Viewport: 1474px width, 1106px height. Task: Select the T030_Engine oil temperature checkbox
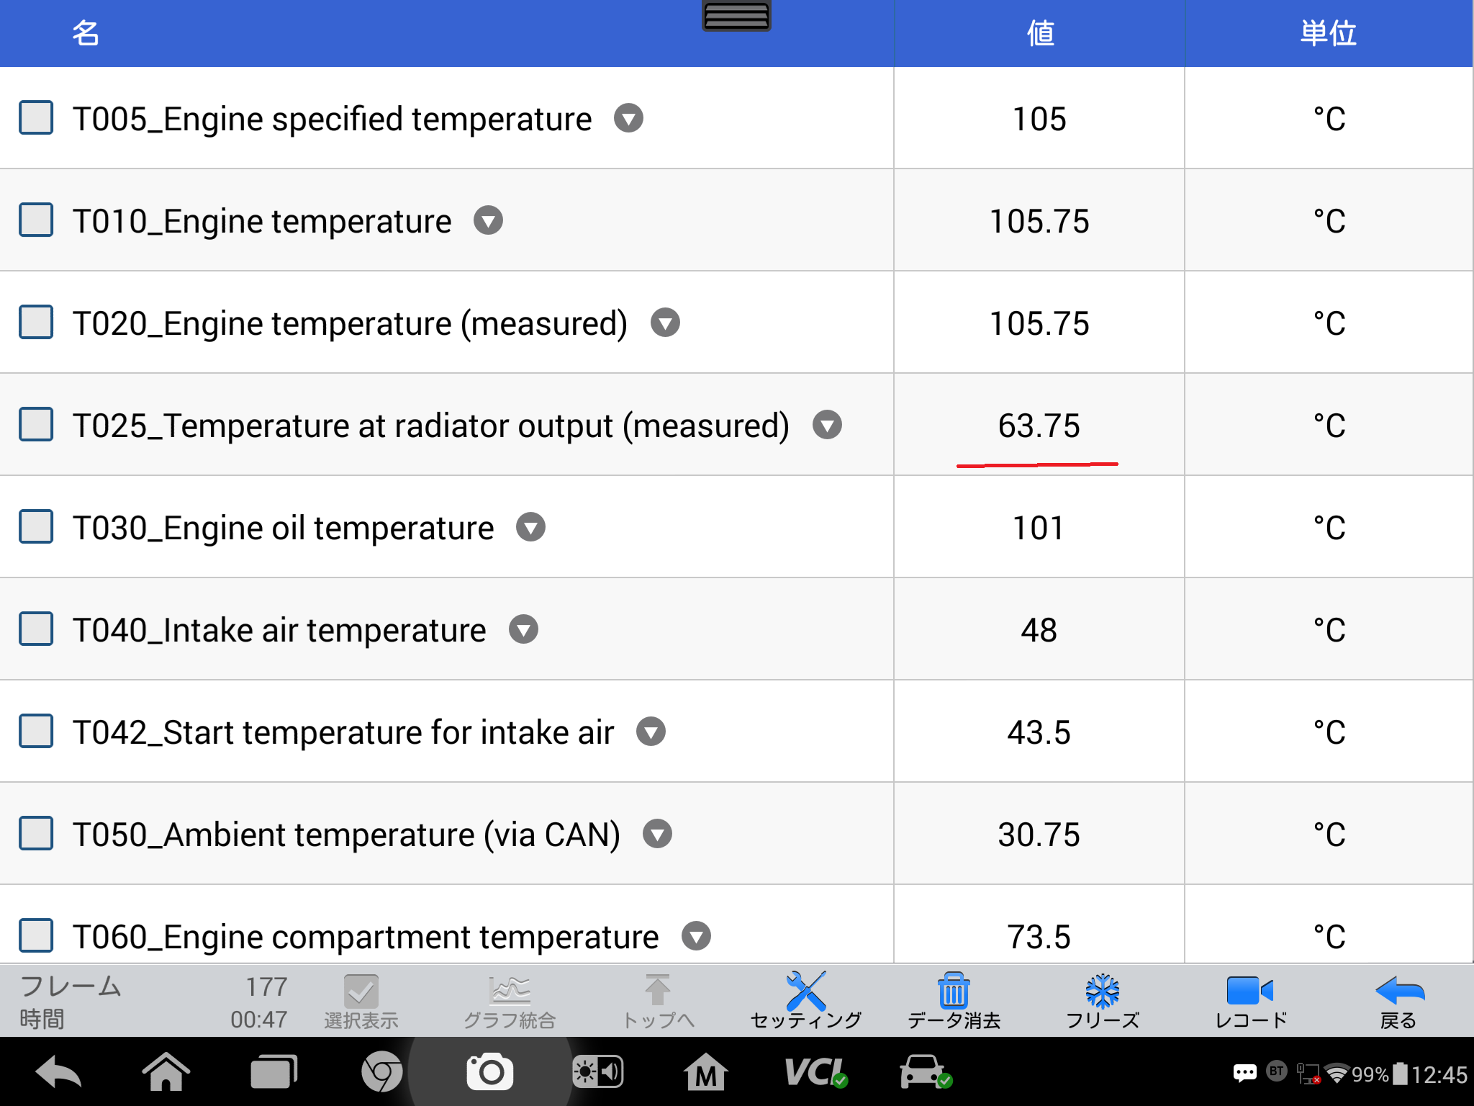point(36,527)
